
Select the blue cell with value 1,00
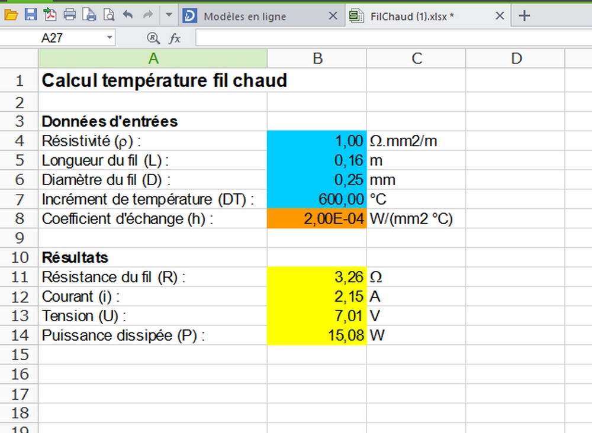[x=317, y=141]
